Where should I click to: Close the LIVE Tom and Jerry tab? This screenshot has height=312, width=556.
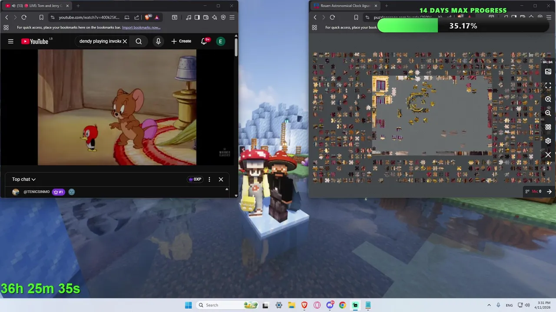[x=67, y=6]
